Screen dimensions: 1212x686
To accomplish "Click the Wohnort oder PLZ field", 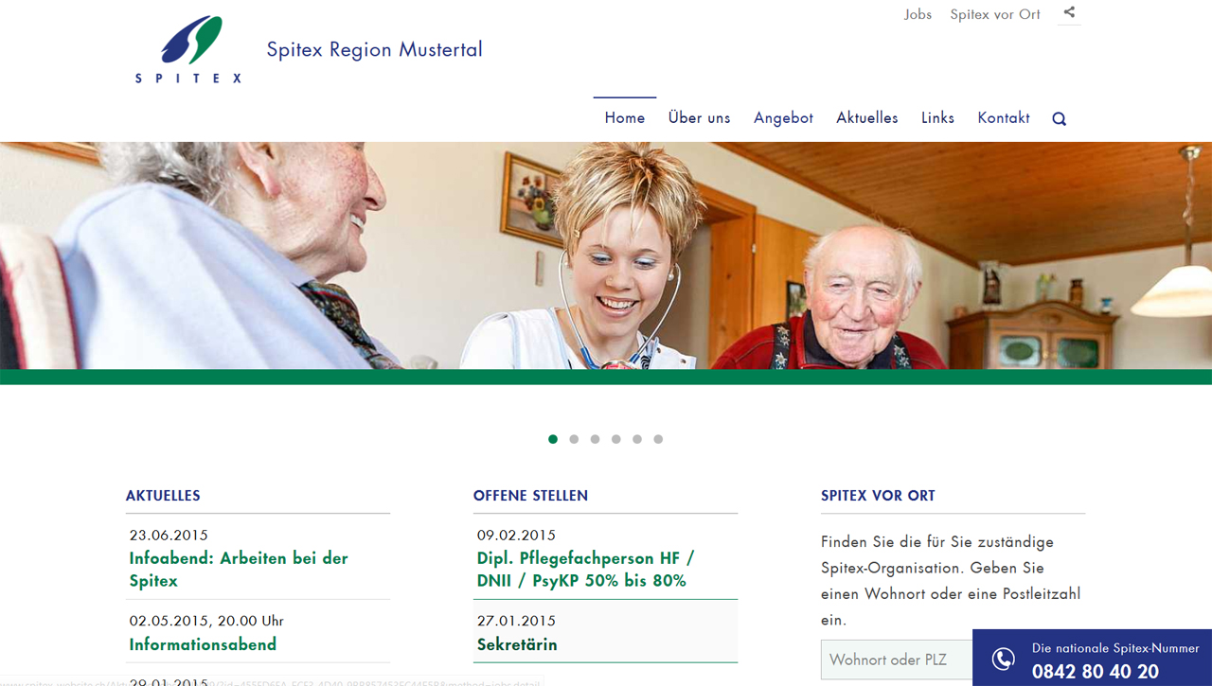I will pyautogui.click(x=897, y=660).
